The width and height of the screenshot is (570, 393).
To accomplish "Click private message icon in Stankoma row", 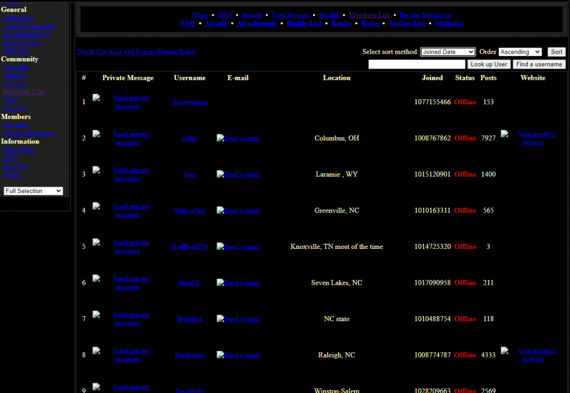I will pyautogui.click(x=96, y=351).
